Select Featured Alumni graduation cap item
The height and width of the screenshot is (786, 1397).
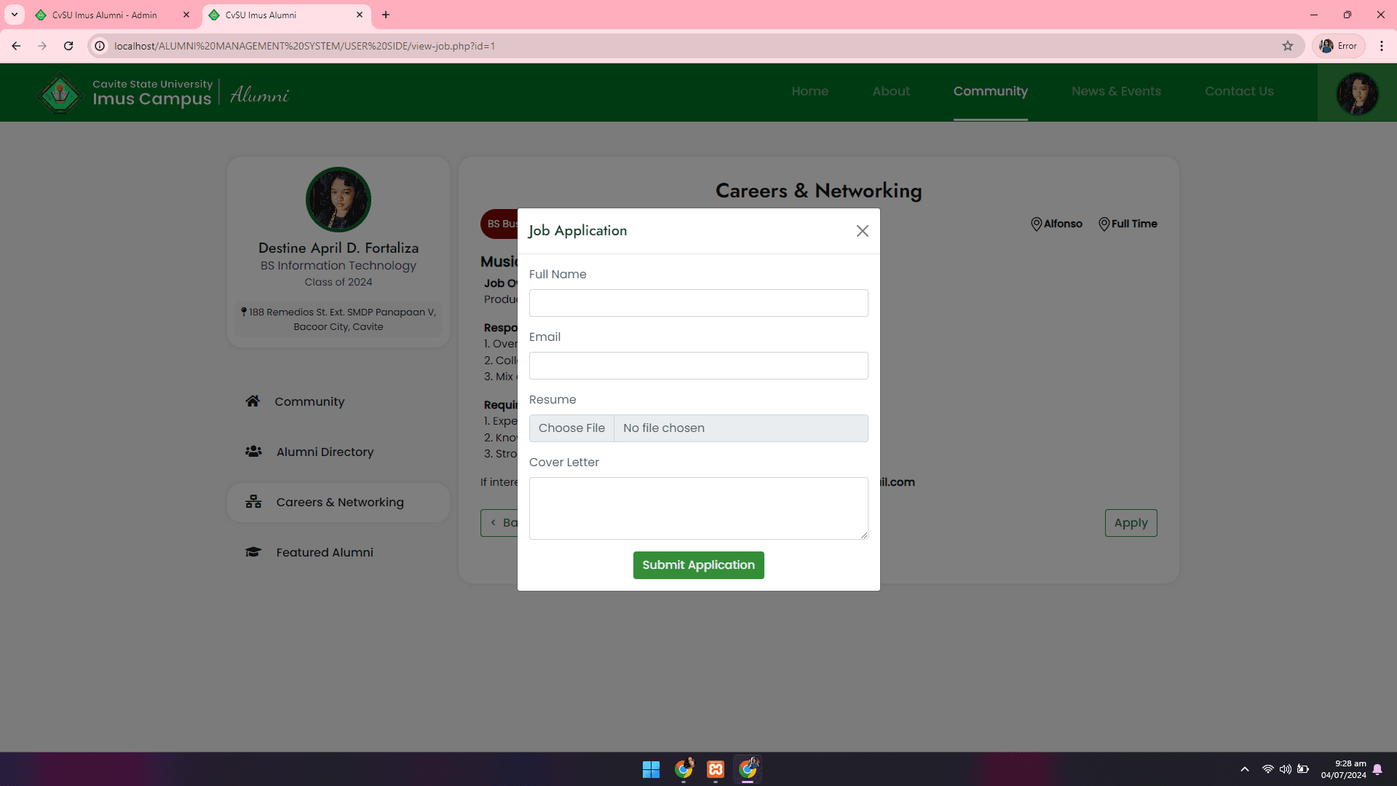click(x=324, y=552)
